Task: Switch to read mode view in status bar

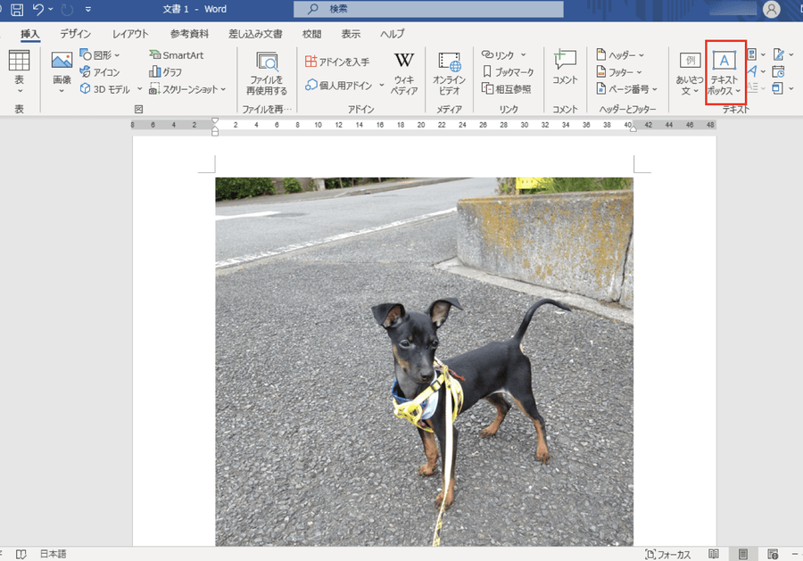Action: tap(714, 555)
